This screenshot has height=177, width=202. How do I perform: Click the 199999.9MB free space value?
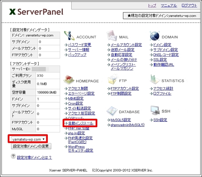tap(47, 93)
